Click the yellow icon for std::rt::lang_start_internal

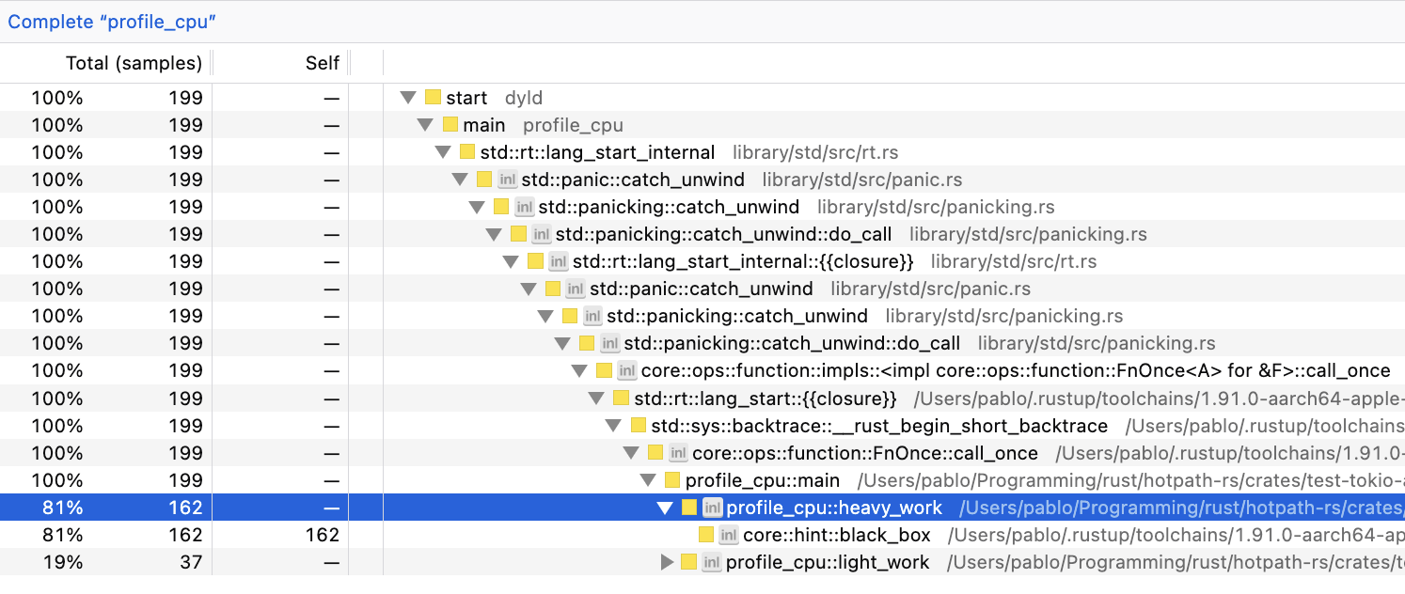pos(468,151)
